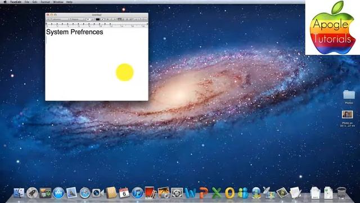
Task: Open document stack beside the Trash
Action: (x=328, y=193)
